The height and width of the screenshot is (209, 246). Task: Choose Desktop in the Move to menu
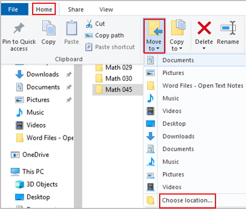195,124
